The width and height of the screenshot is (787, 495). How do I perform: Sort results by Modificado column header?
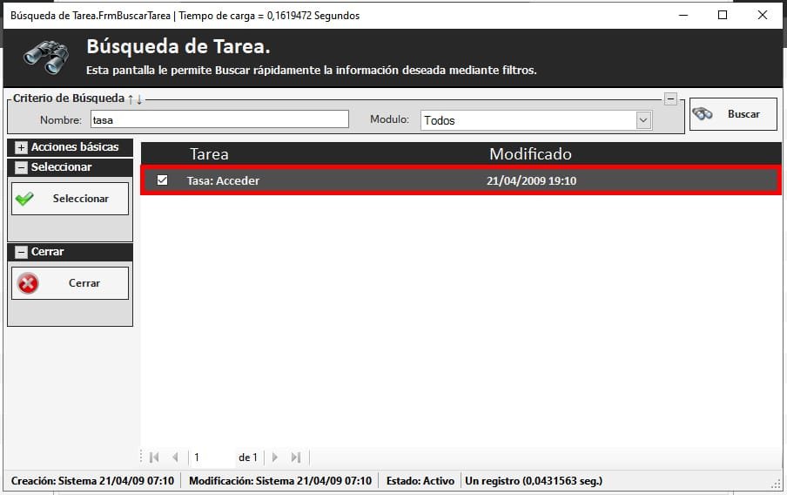click(530, 154)
